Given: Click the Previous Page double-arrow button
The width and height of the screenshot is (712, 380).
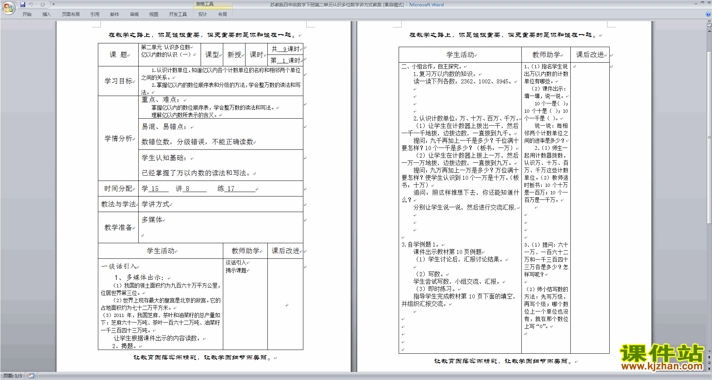Looking at the screenshot, I should (x=709, y=357).
